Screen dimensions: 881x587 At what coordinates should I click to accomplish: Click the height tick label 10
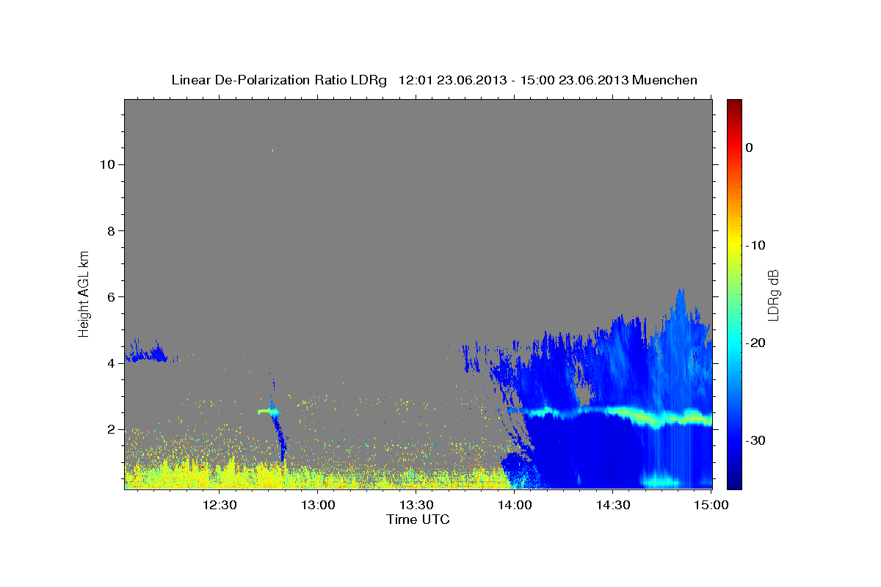(106, 164)
